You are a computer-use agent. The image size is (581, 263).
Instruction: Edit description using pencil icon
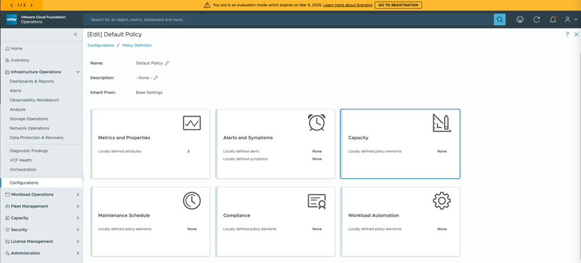coord(156,78)
